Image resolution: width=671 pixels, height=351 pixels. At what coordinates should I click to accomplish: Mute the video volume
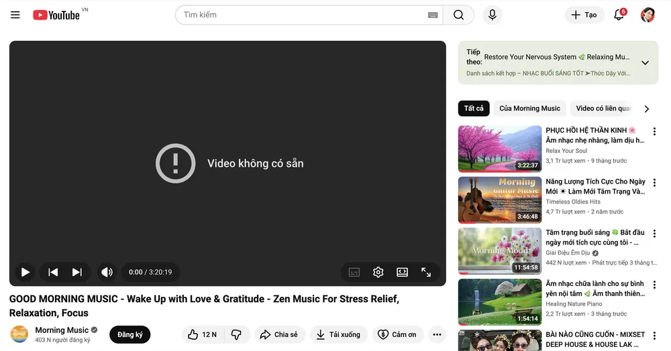pyautogui.click(x=107, y=272)
